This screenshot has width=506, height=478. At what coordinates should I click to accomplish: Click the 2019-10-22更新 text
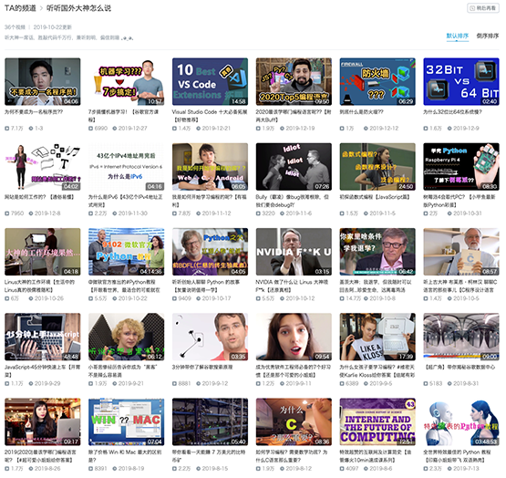(53, 27)
